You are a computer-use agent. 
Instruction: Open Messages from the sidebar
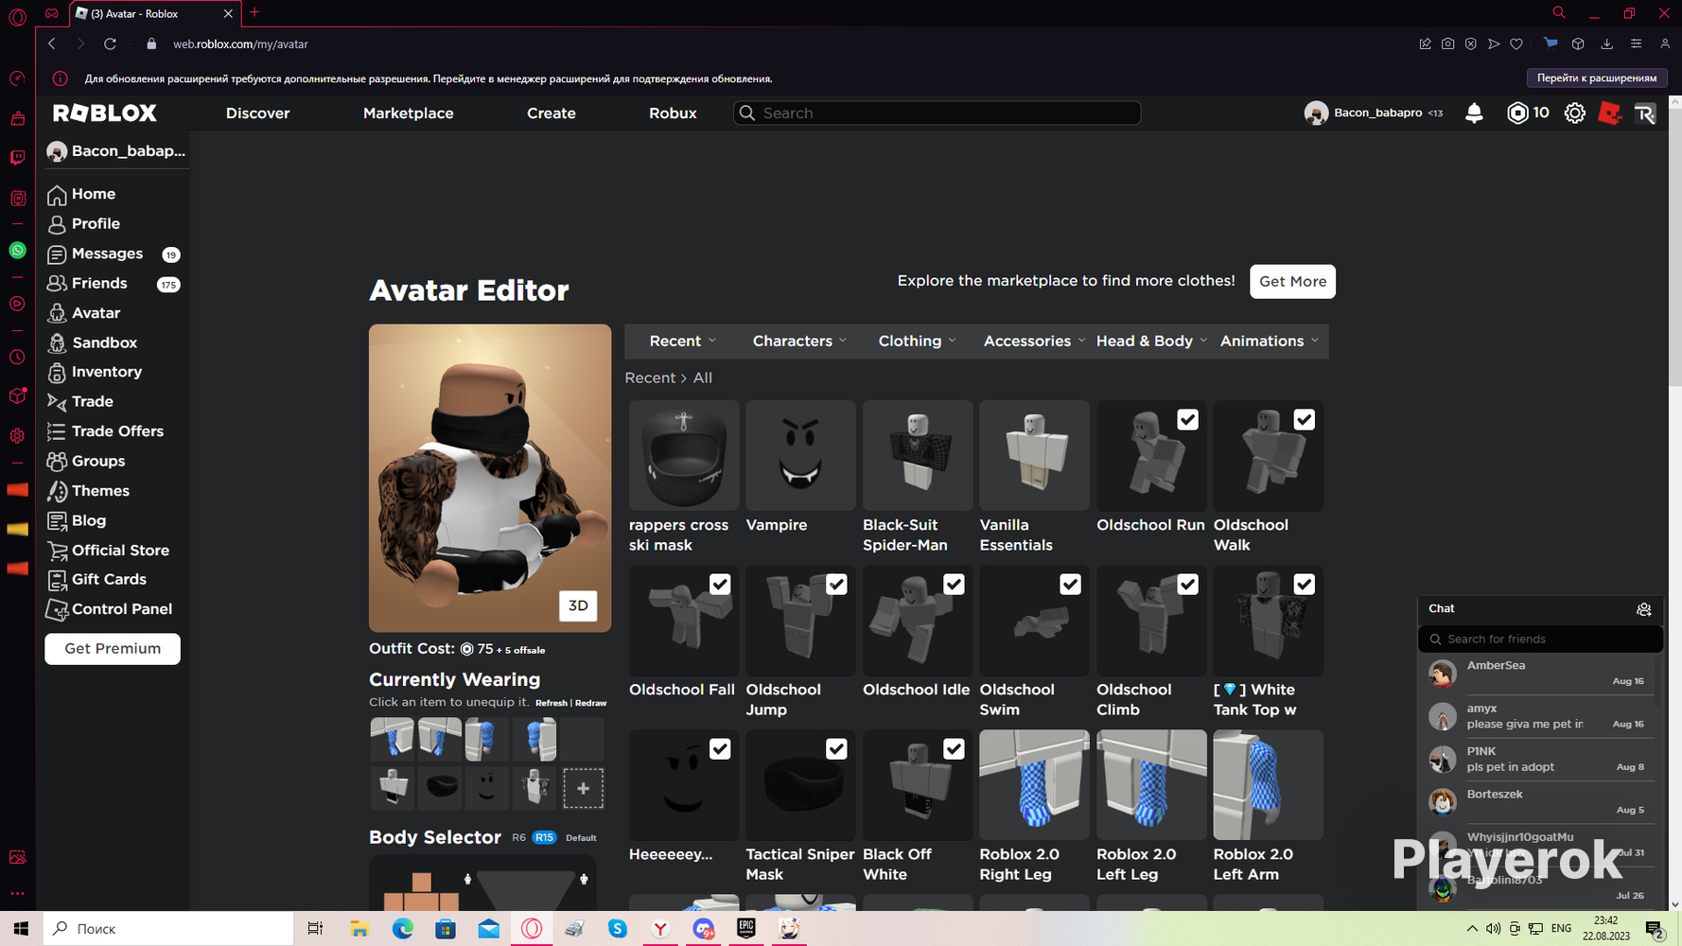[x=107, y=254]
